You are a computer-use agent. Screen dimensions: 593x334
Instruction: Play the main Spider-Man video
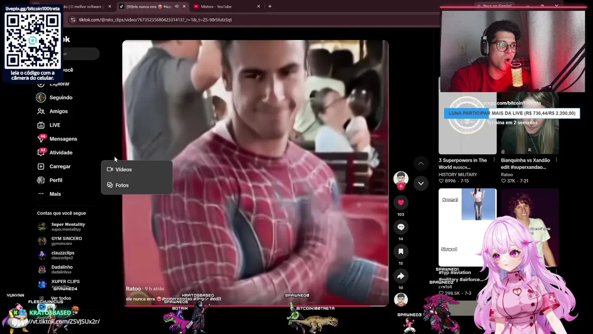click(255, 173)
